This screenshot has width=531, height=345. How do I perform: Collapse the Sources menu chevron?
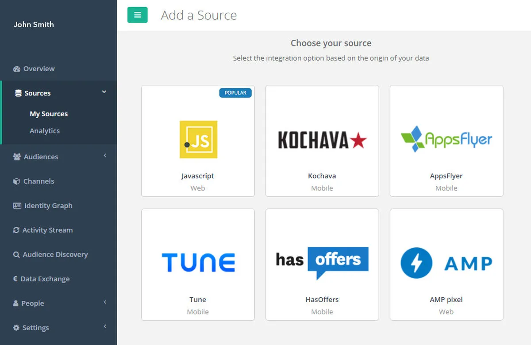[x=104, y=92]
